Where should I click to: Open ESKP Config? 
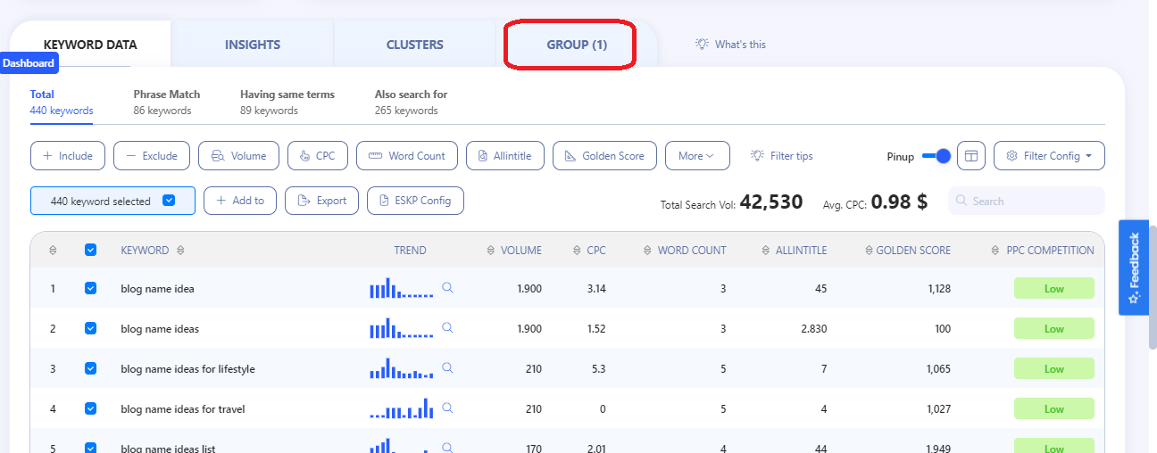415,201
